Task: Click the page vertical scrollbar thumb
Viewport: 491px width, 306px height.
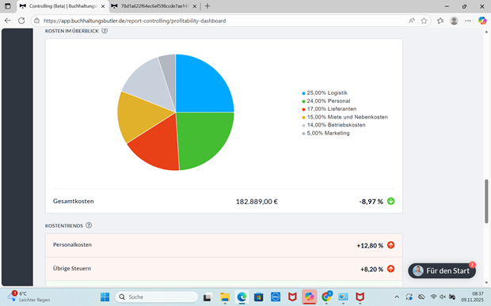Action: [x=486, y=202]
